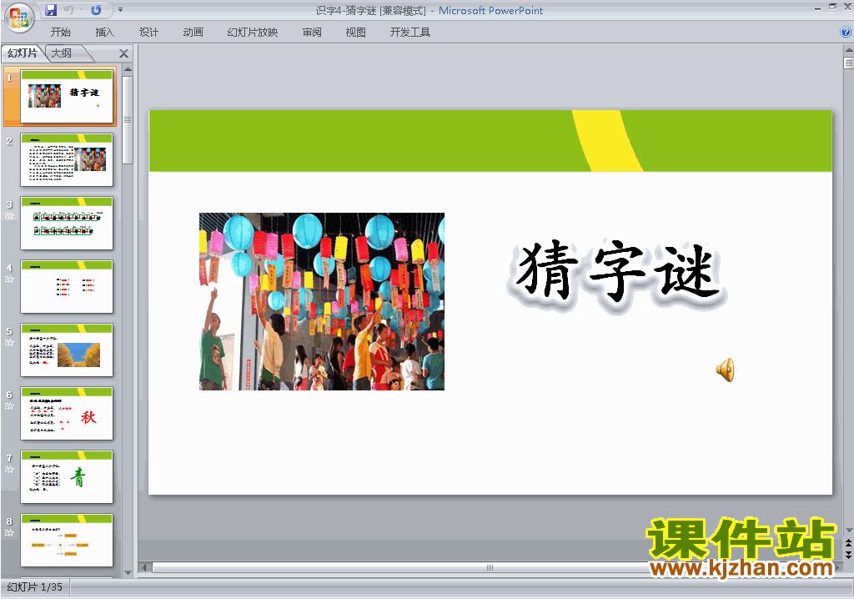Redo the last action
Image resolution: width=854 pixels, height=599 pixels.
(x=97, y=10)
